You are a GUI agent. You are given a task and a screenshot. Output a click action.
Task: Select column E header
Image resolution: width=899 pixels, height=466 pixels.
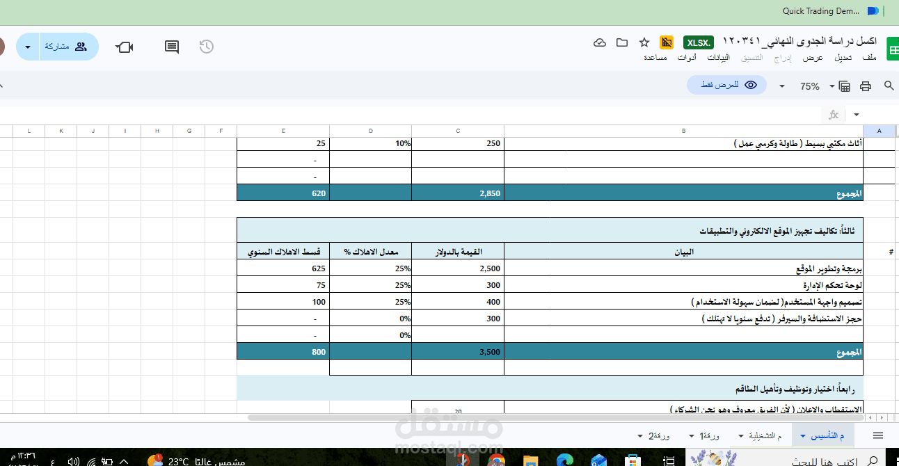[x=283, y=131]
